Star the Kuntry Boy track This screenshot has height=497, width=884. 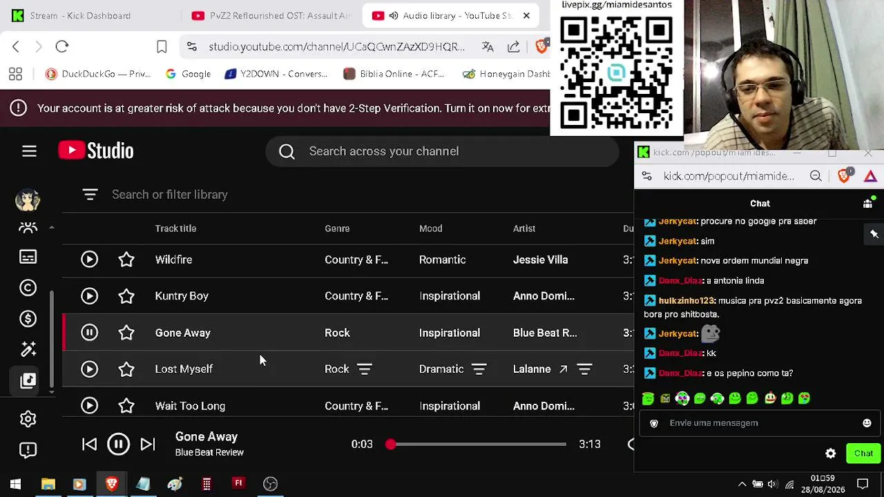coord(126,296)
